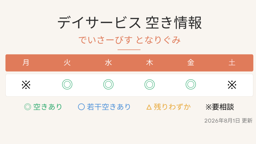The width and height of the screenshot is (256, 144).
Task: Click the 2026年8月1日 更新 date text
Action: point(228,121)
